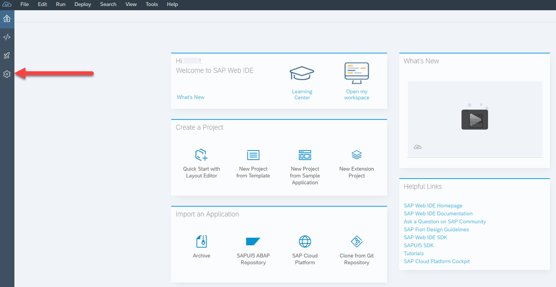Click the Learning Center text link
556x287 pixels.
pyautogui.click(x=302, y=95)
